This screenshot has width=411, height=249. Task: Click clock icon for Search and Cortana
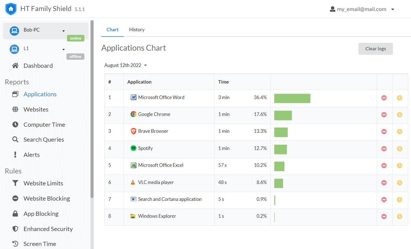400,199
